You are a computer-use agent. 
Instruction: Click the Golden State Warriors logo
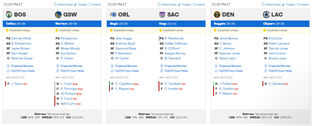pos(58,15)
